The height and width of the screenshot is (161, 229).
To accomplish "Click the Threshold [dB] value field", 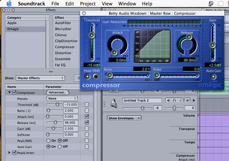I will 71,105.
